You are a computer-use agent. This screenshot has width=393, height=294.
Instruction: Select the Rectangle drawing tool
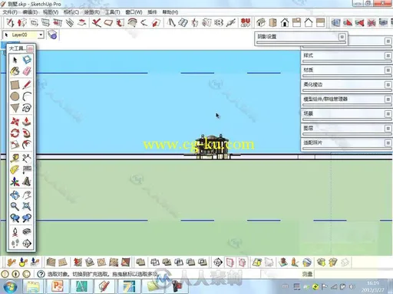coord(15,84)
